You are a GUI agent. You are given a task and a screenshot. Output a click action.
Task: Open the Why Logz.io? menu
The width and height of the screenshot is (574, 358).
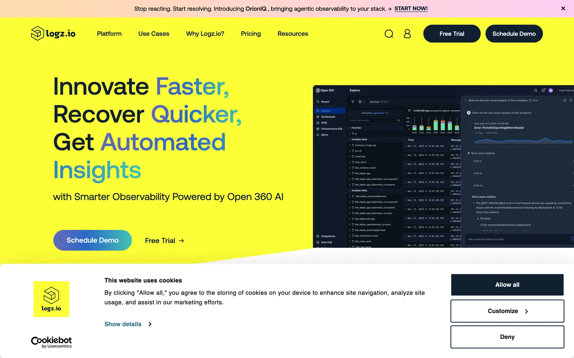coord(205,34)
